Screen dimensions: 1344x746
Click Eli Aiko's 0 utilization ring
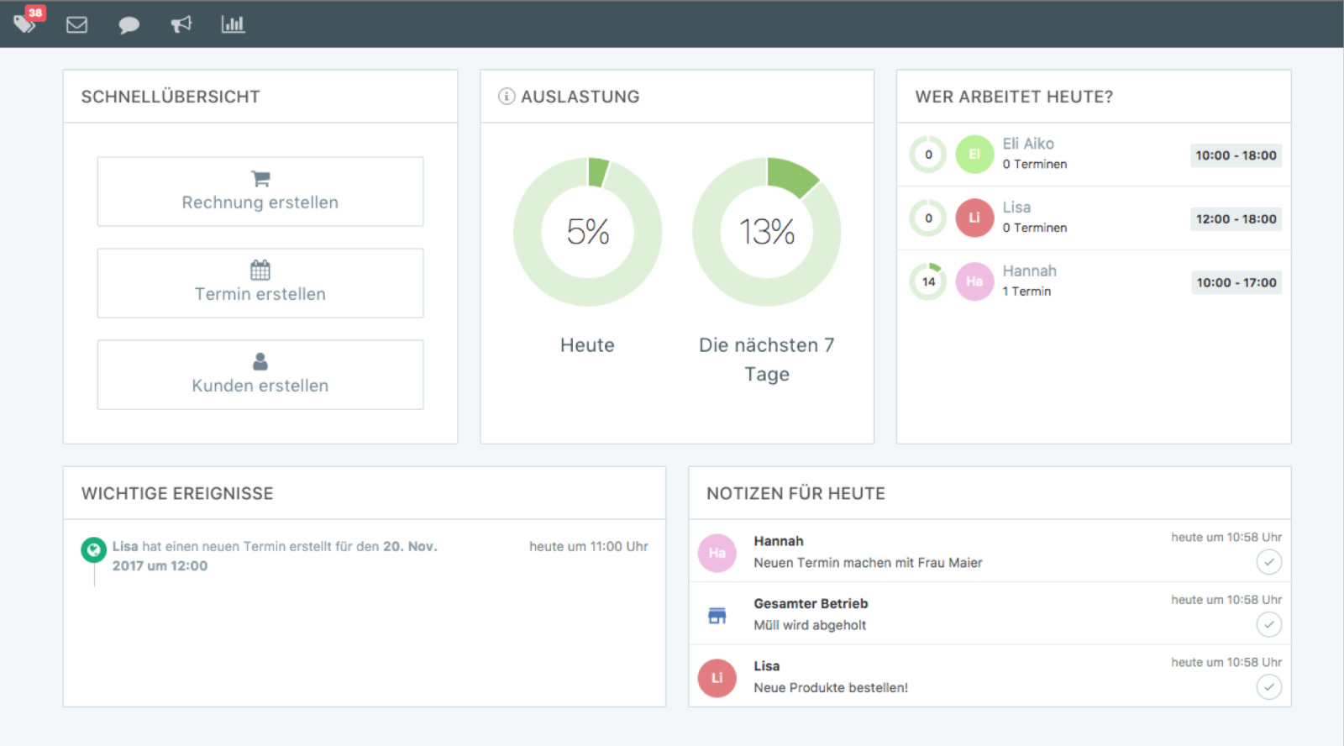pos(928,155)
